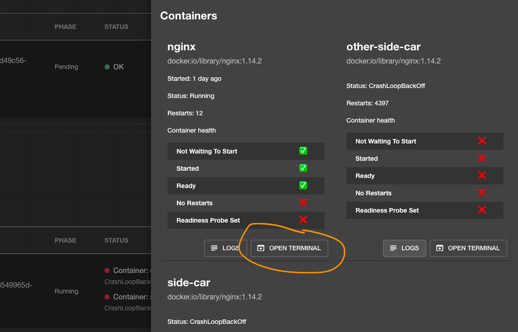This screenshot has height=332, width=518.
Task: Click the other-side-car Not Waiting To Start label
Action: pyautogui.click(x=386, y=141)
